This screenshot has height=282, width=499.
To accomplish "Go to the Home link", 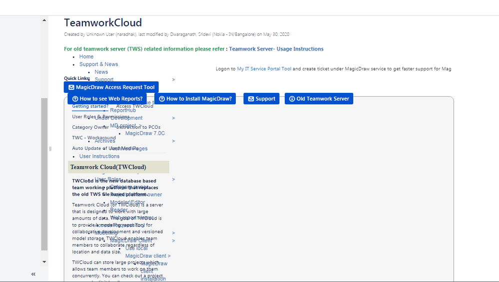I will coord(86,56).
